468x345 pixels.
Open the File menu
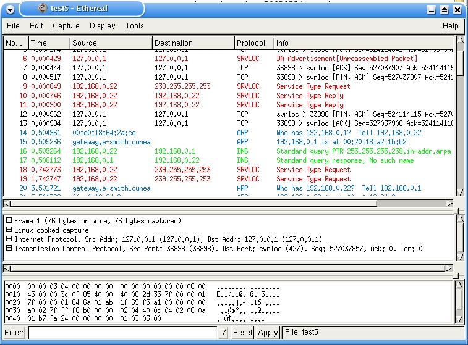[13, 26]
